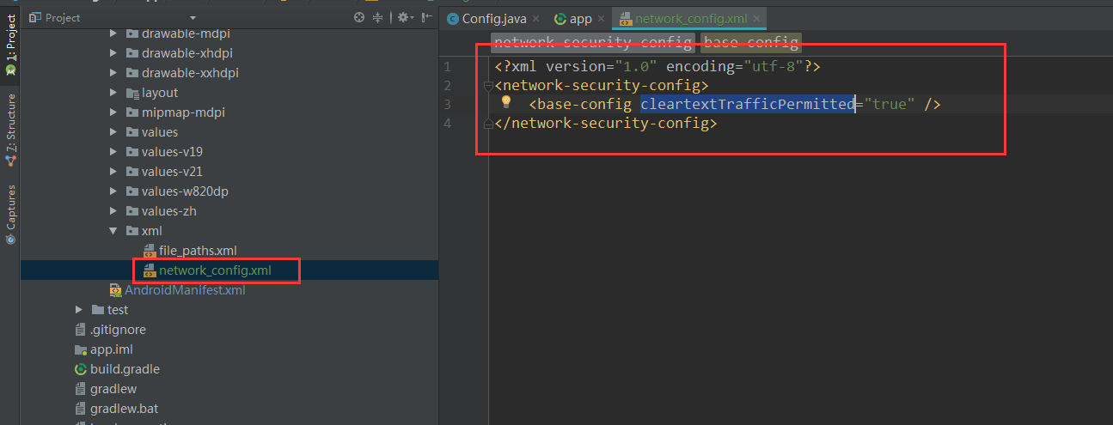Select the network_config.xml editor tab
The width and height of the screenshot is (1113, 425).
(688, 18)
